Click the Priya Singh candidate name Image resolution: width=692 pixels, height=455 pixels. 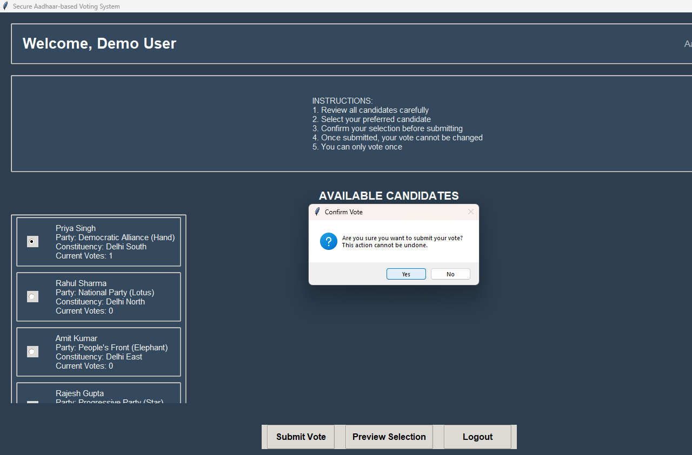(x=76, y=228)
